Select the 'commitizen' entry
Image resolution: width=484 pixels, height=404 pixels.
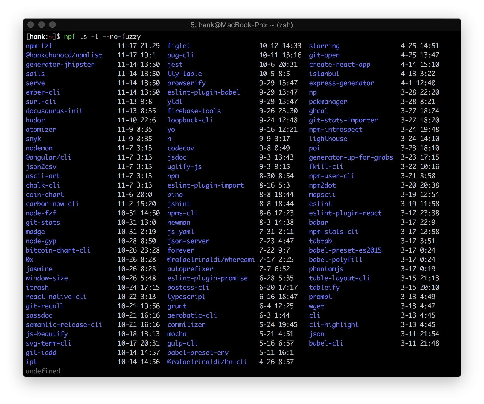pyautogui.click(x=186, y=325)
